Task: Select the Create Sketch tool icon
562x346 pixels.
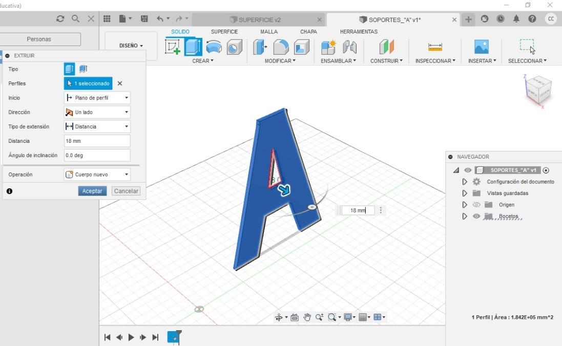Action: [x=173, y=47]
